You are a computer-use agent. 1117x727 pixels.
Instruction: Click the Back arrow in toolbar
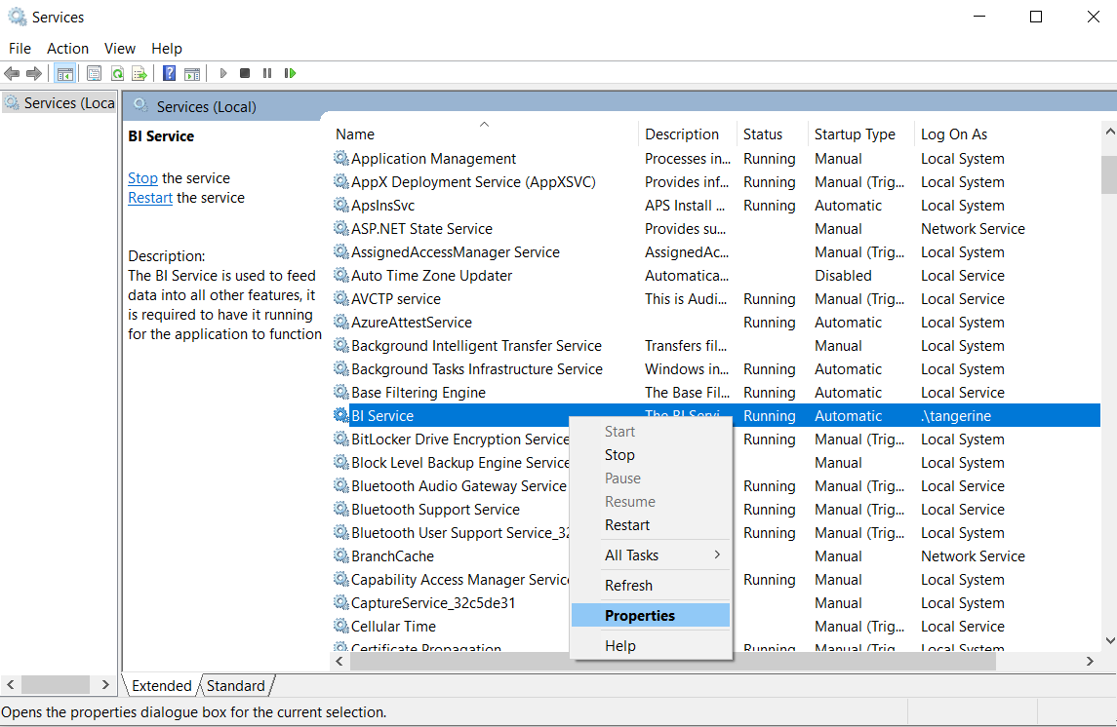(12, 73)
